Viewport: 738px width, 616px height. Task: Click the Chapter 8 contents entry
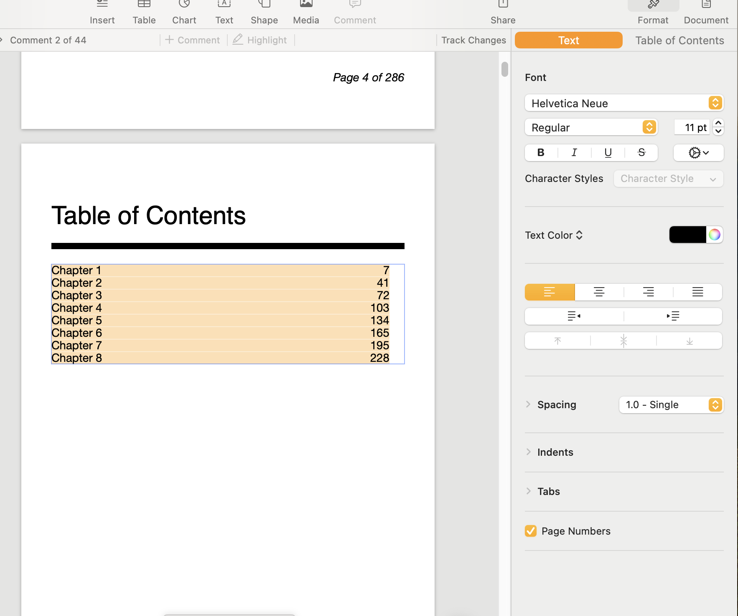tap(220, 358)
